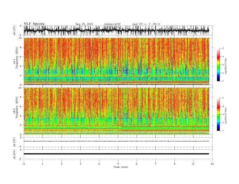Image resolution: width=239 pixels, height=184 pixels.
Task: Click the "5" tick on the time axis
Action: coord(118,164)
